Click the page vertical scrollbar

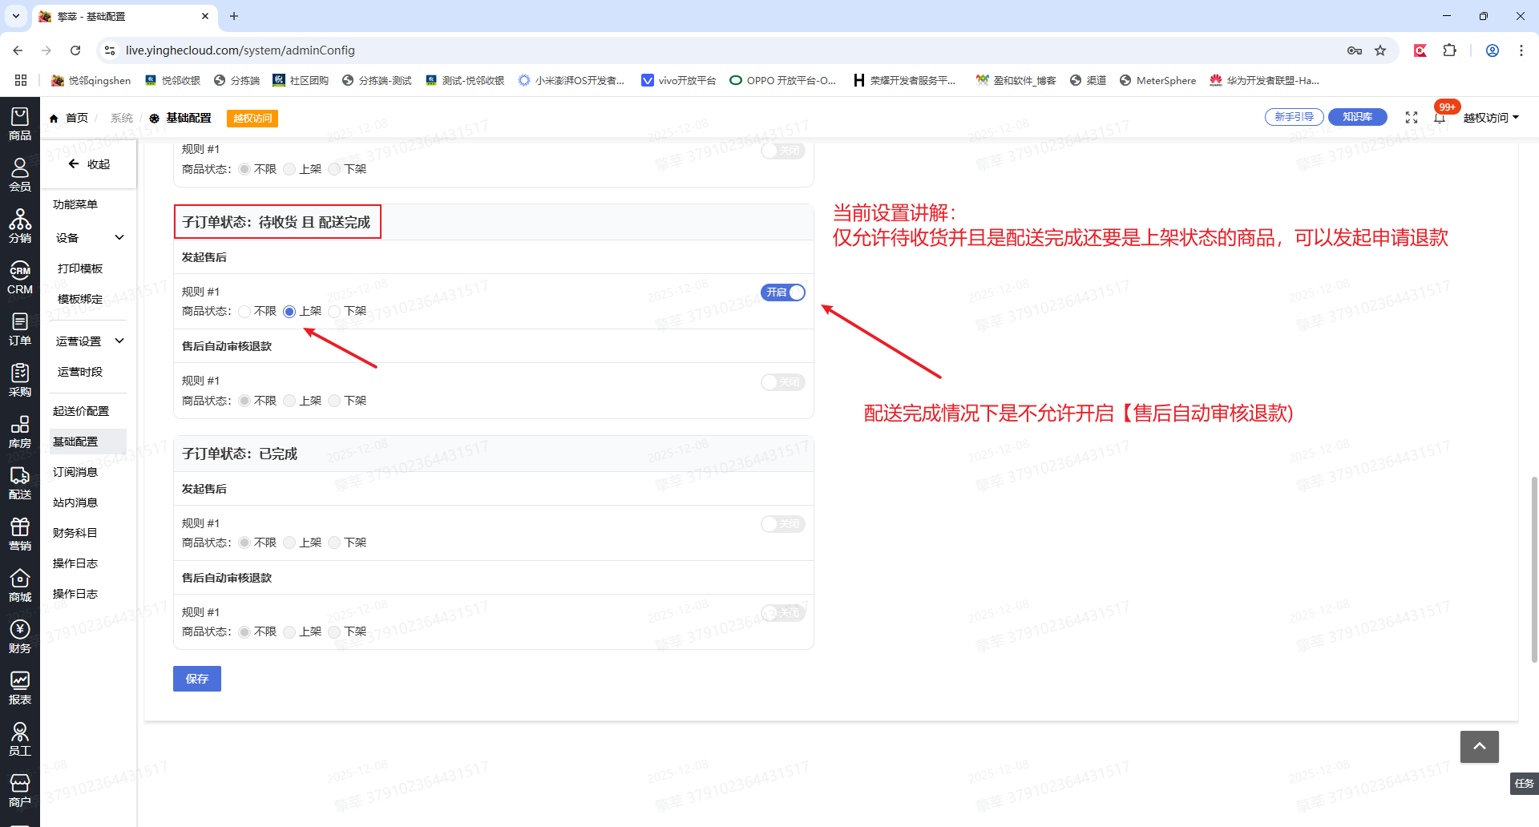click(x=1534, y=569)
